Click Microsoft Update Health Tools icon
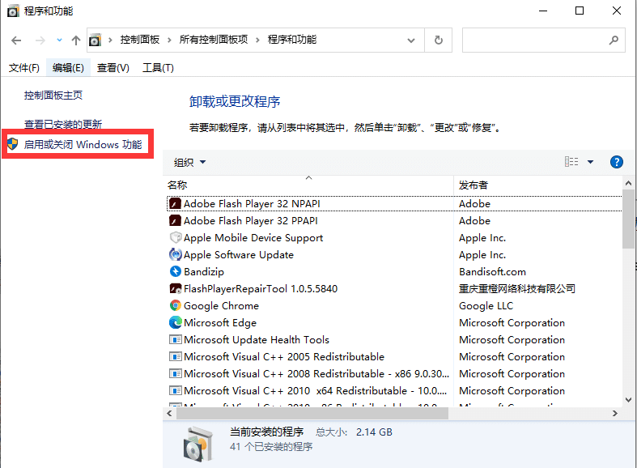 pyautogui.click(x=175, y=339)
